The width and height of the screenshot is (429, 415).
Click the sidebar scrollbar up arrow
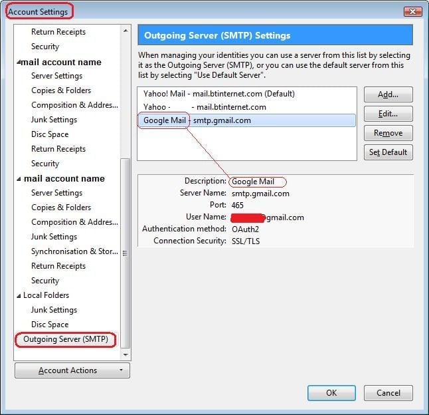[126, 31]
